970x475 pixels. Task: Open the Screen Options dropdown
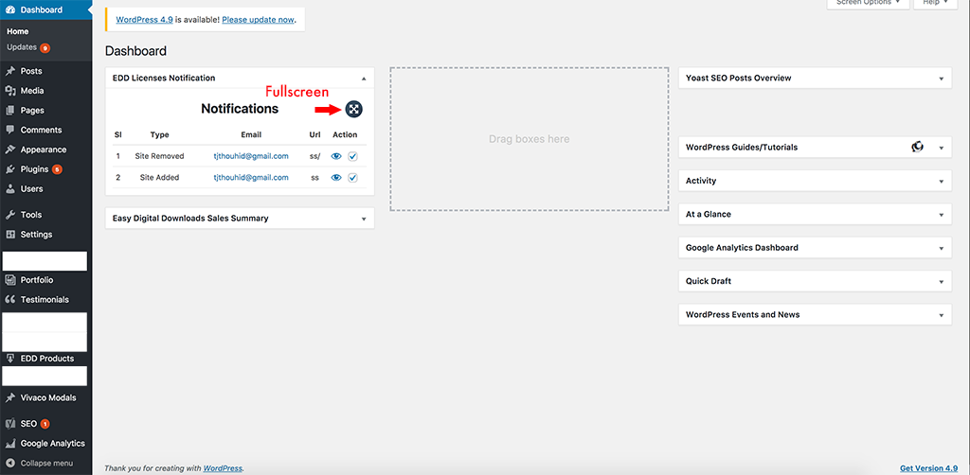(868, 3)
